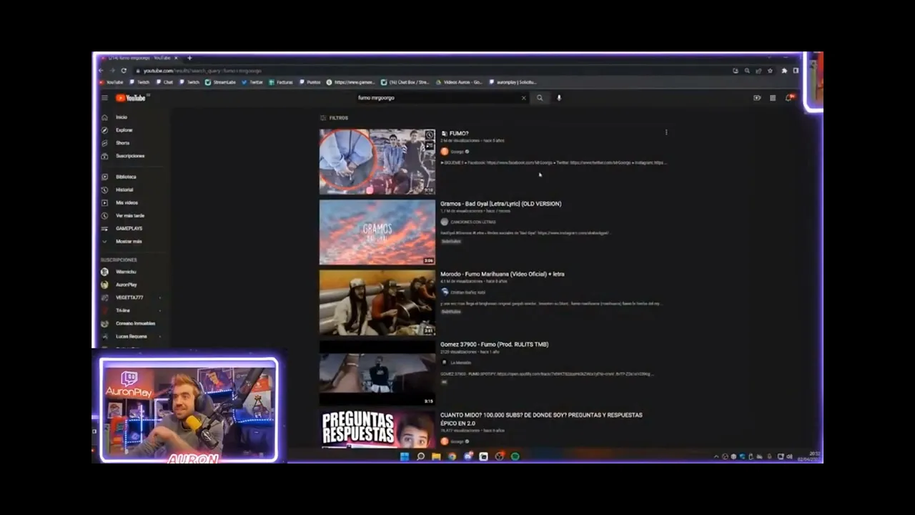
Task: Open the StreamLabs bookmark
Action: click(x=220, y=82)
